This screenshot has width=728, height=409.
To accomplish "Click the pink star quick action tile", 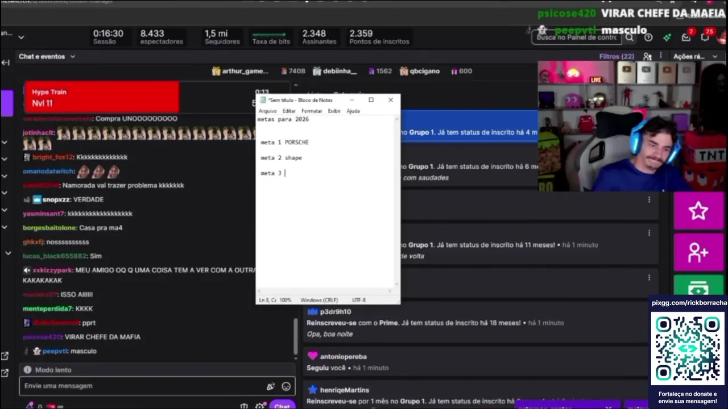I will (x=698, y=211).
